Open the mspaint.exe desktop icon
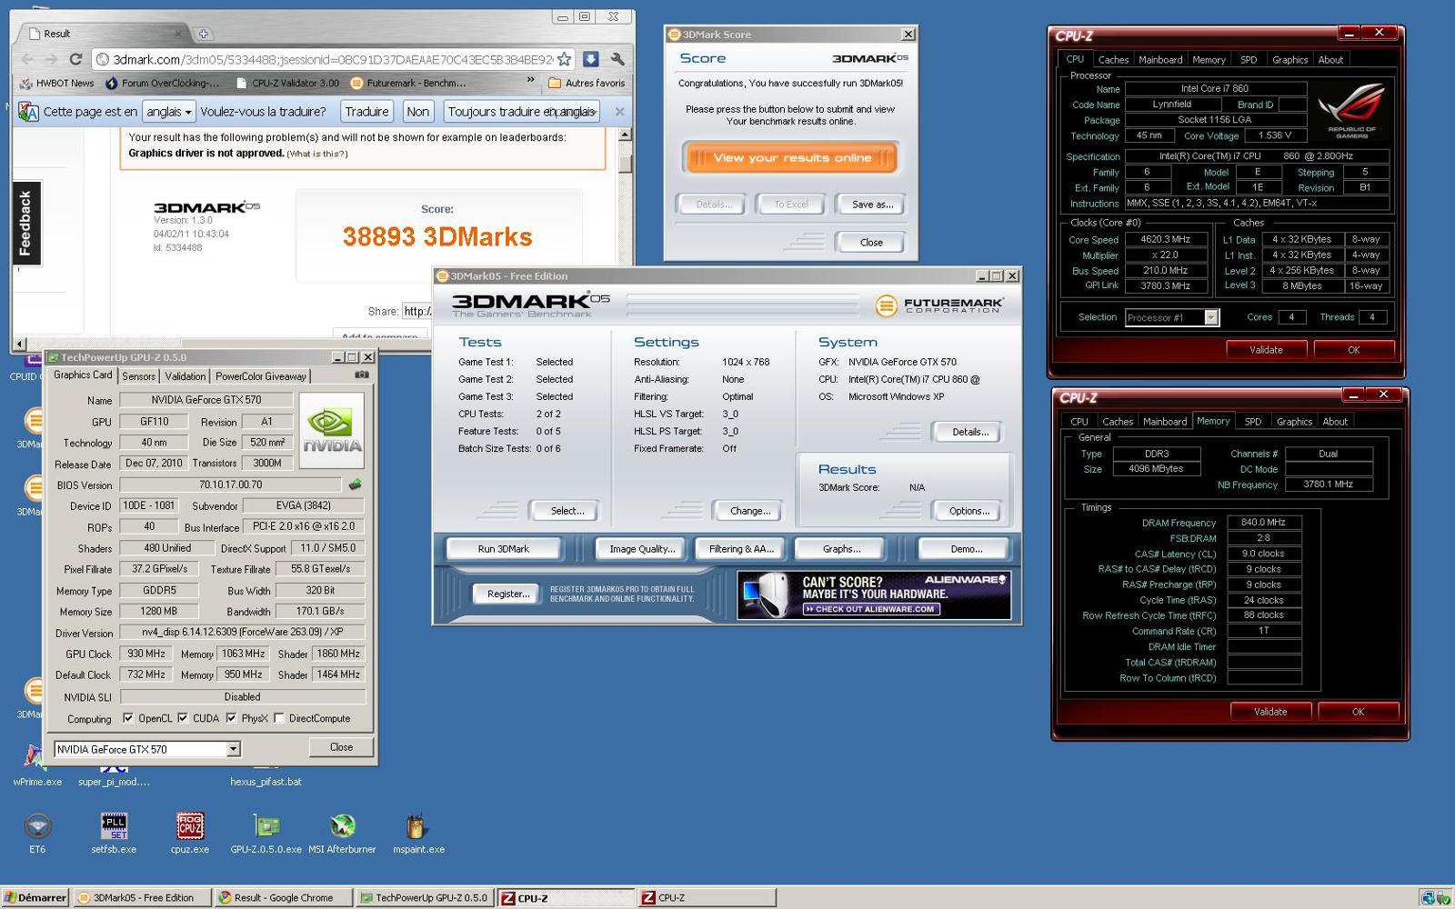Viewport: 1455px width, 909px height. (x=418, y=832)
